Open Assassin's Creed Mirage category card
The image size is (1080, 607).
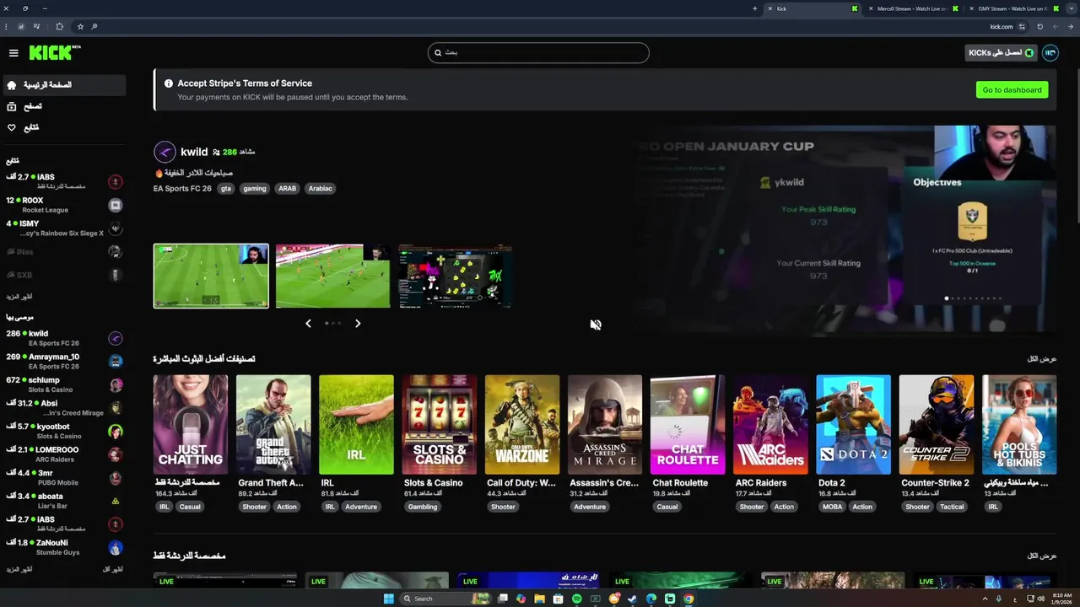605,425
